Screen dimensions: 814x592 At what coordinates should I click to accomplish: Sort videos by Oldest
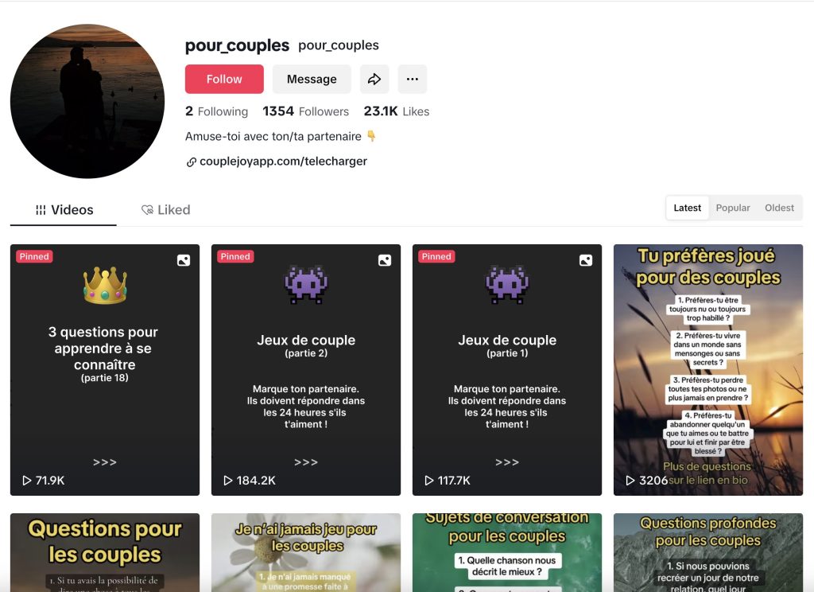[x=779, y=208]
